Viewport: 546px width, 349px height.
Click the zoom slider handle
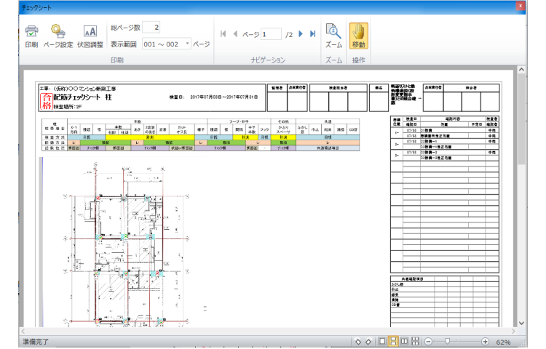click(x=448, y=341)
